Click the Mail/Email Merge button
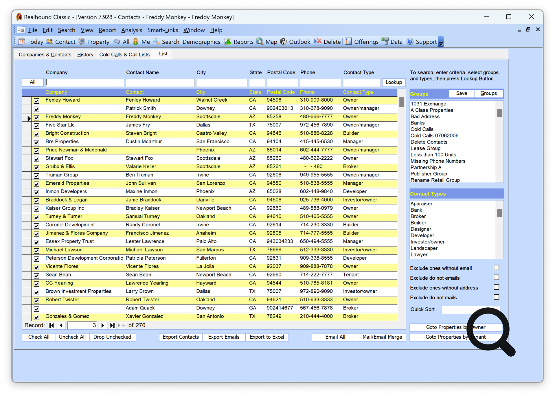Viewport: 555px width, 396px height. (x=382, y=337)
